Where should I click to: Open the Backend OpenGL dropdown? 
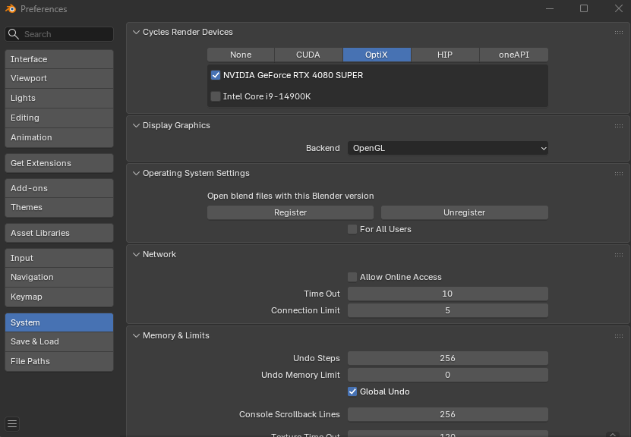click(x=447, y=148)
